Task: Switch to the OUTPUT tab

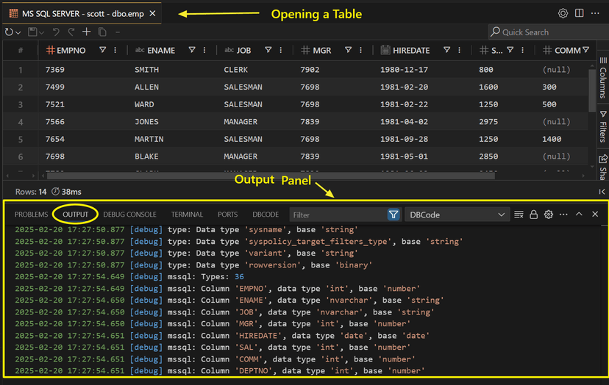Action: [x=75, y=215]
